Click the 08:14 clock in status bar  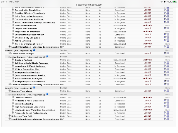pyautogui.click(x=4, y=2)
